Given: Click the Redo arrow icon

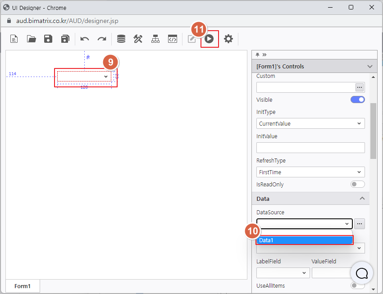Looking at the screenshot, I should (x=102, y=39).
